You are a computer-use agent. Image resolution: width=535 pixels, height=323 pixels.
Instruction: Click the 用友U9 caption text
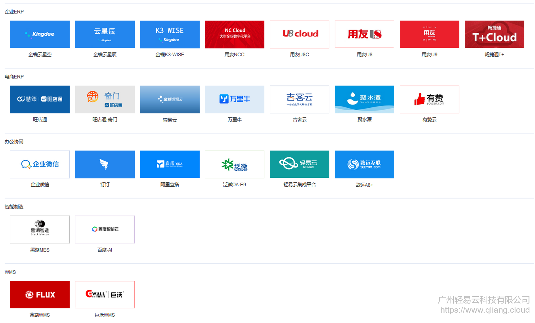click(x=430, y=55)
